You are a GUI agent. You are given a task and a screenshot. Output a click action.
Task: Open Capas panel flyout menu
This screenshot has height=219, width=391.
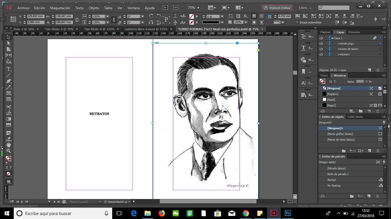tap(383, 32)
